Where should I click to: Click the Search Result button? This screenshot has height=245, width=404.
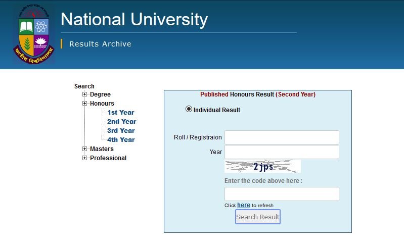tap(258, 217)
